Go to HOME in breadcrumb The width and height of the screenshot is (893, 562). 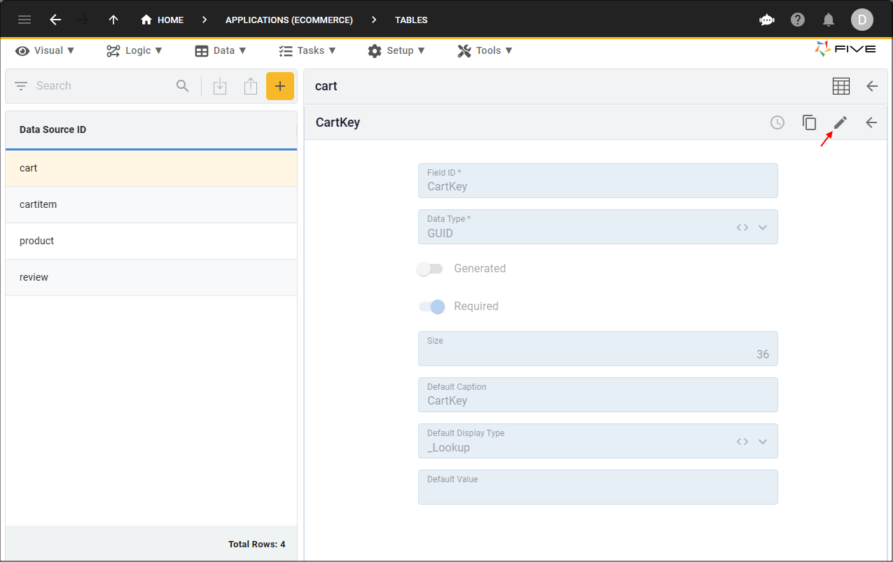point(162,20)
